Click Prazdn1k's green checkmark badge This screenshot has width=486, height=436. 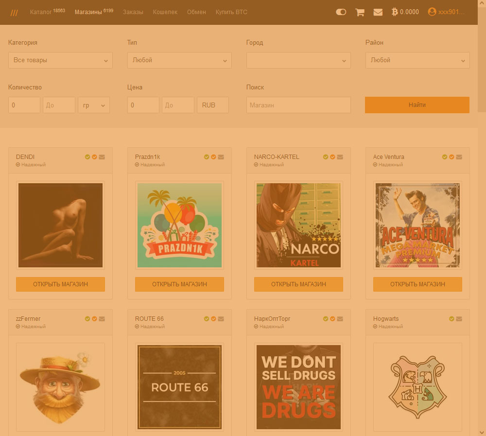pos(207,157)
